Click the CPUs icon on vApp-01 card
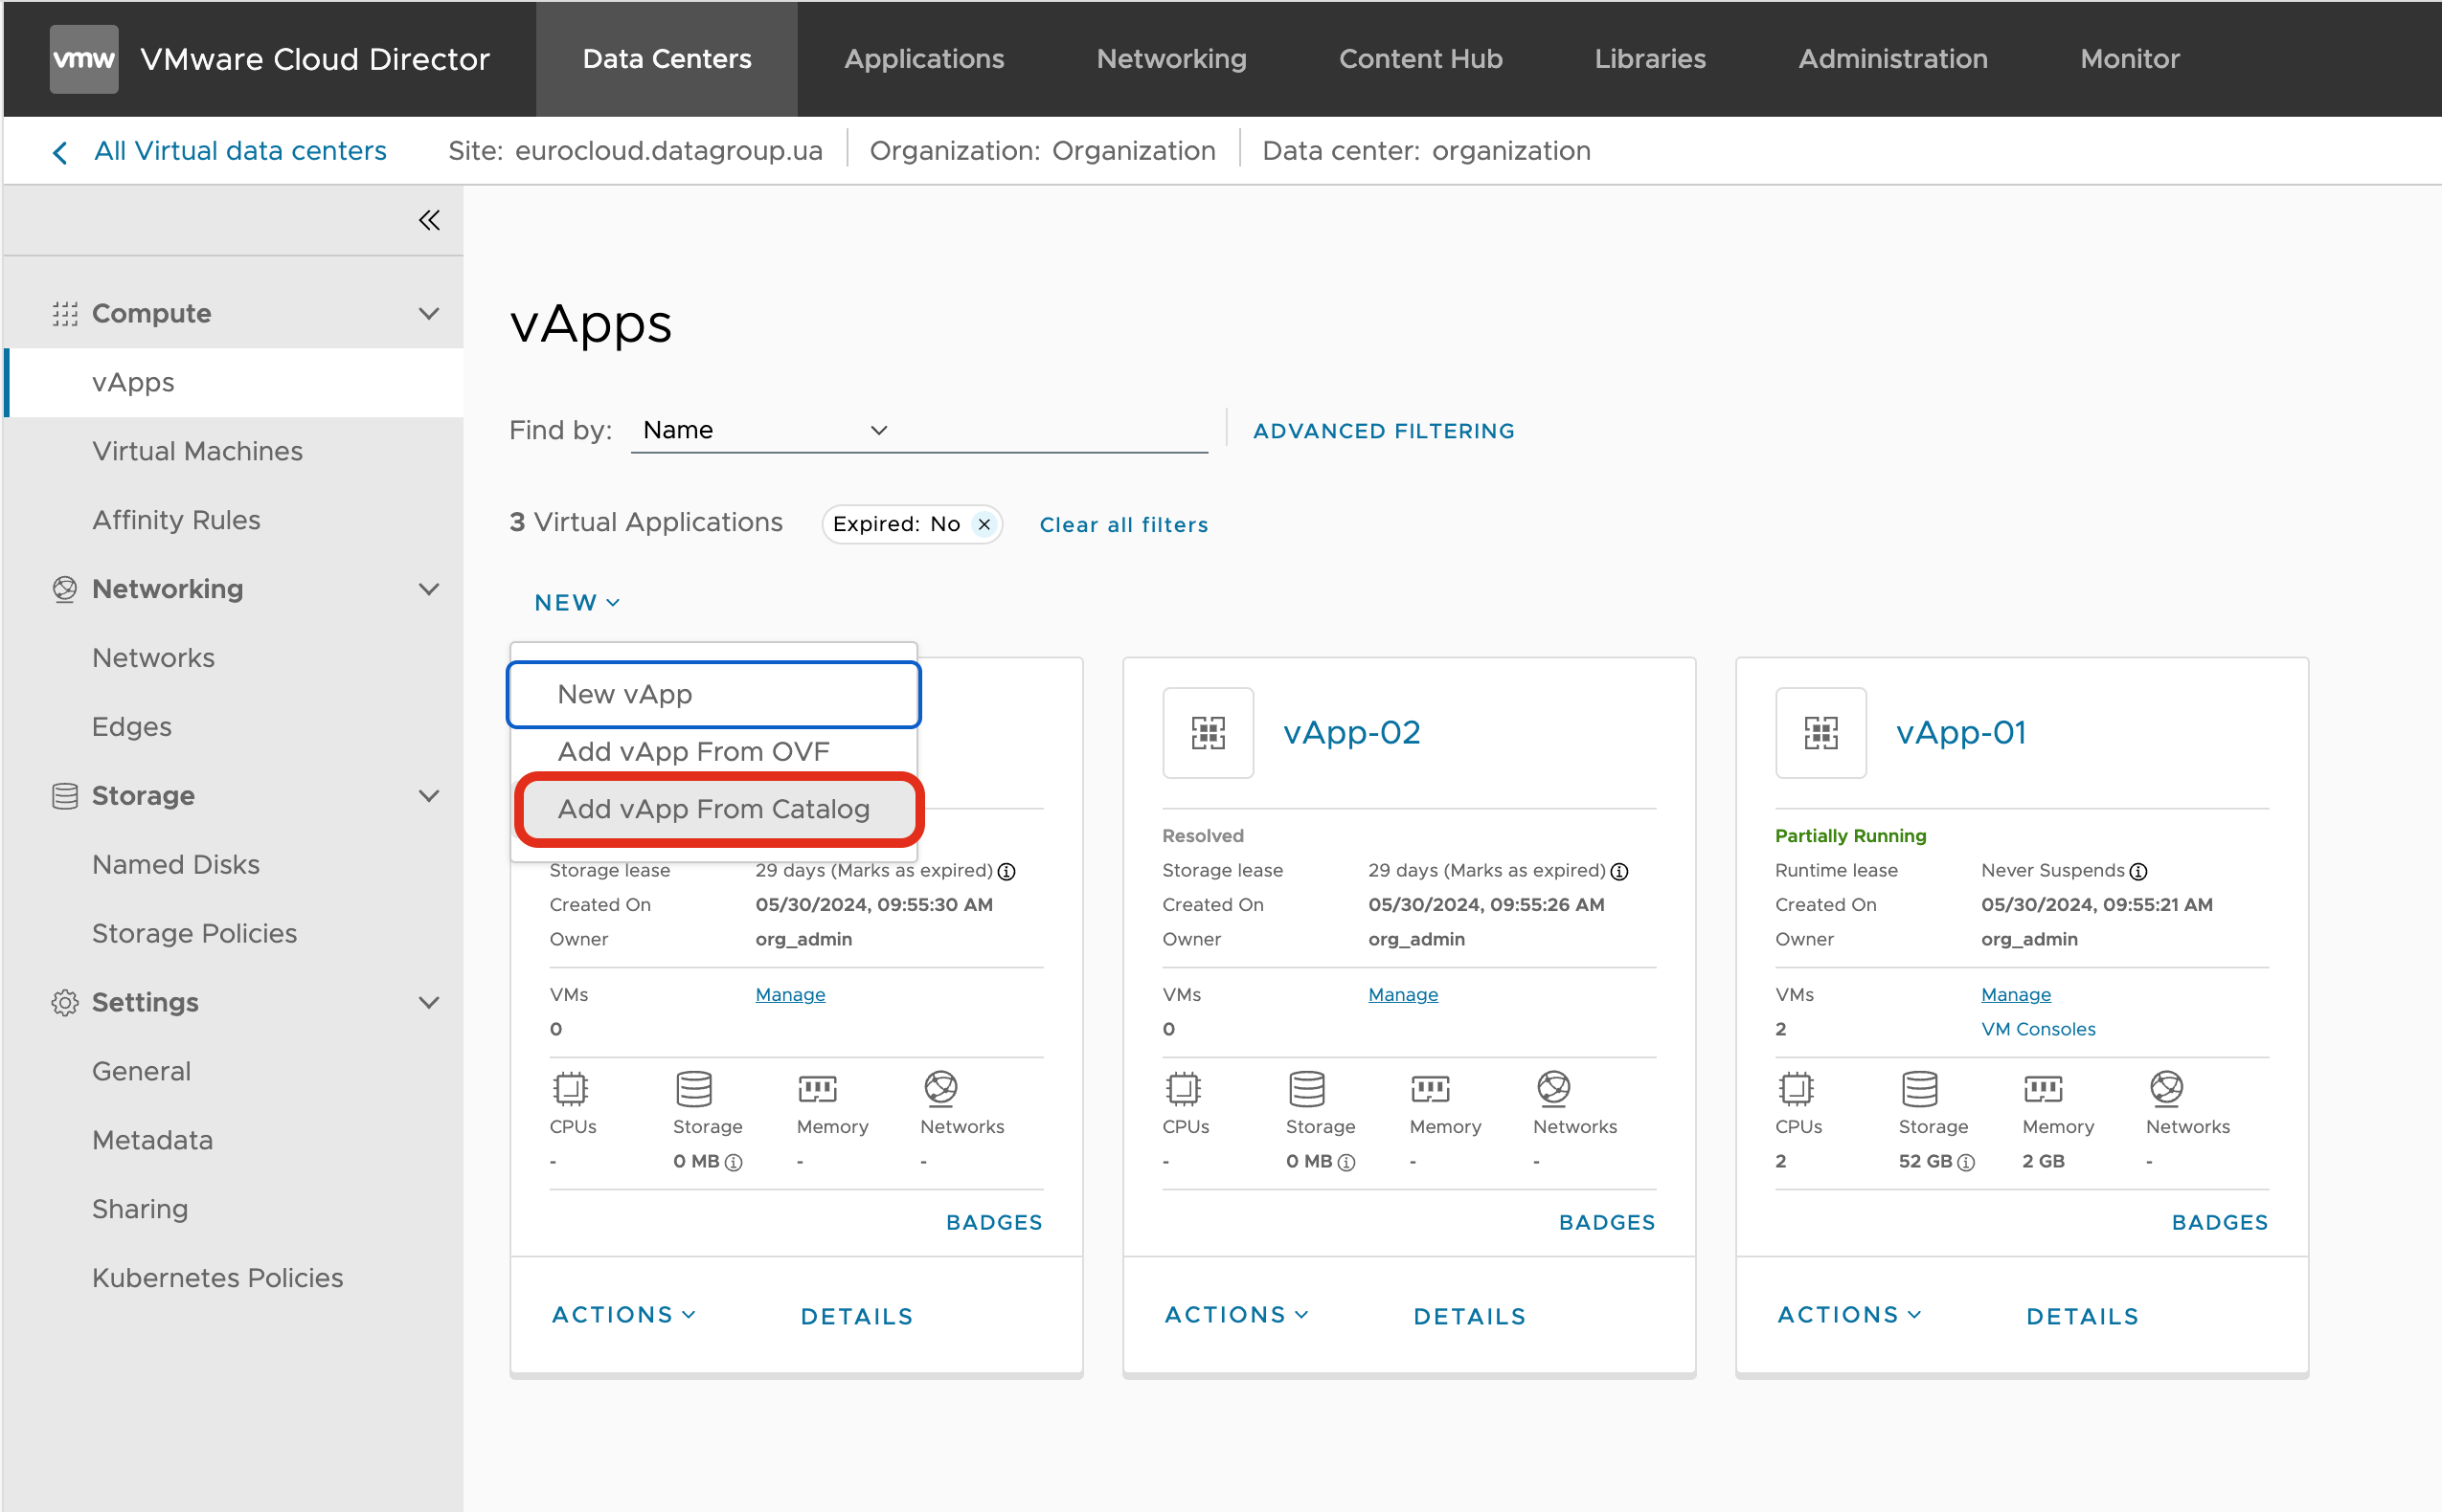2442x1512 pixels. pyautogui.click(x=1796, y=1088)
